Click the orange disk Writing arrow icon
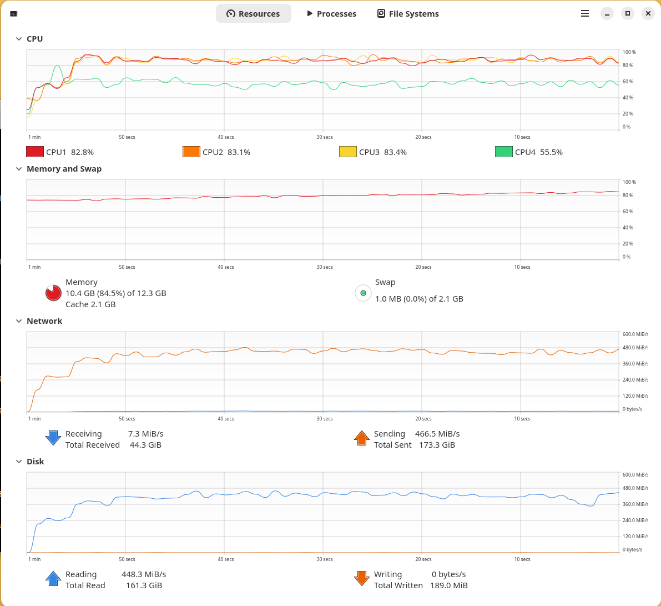 click(x=361, y=578)
